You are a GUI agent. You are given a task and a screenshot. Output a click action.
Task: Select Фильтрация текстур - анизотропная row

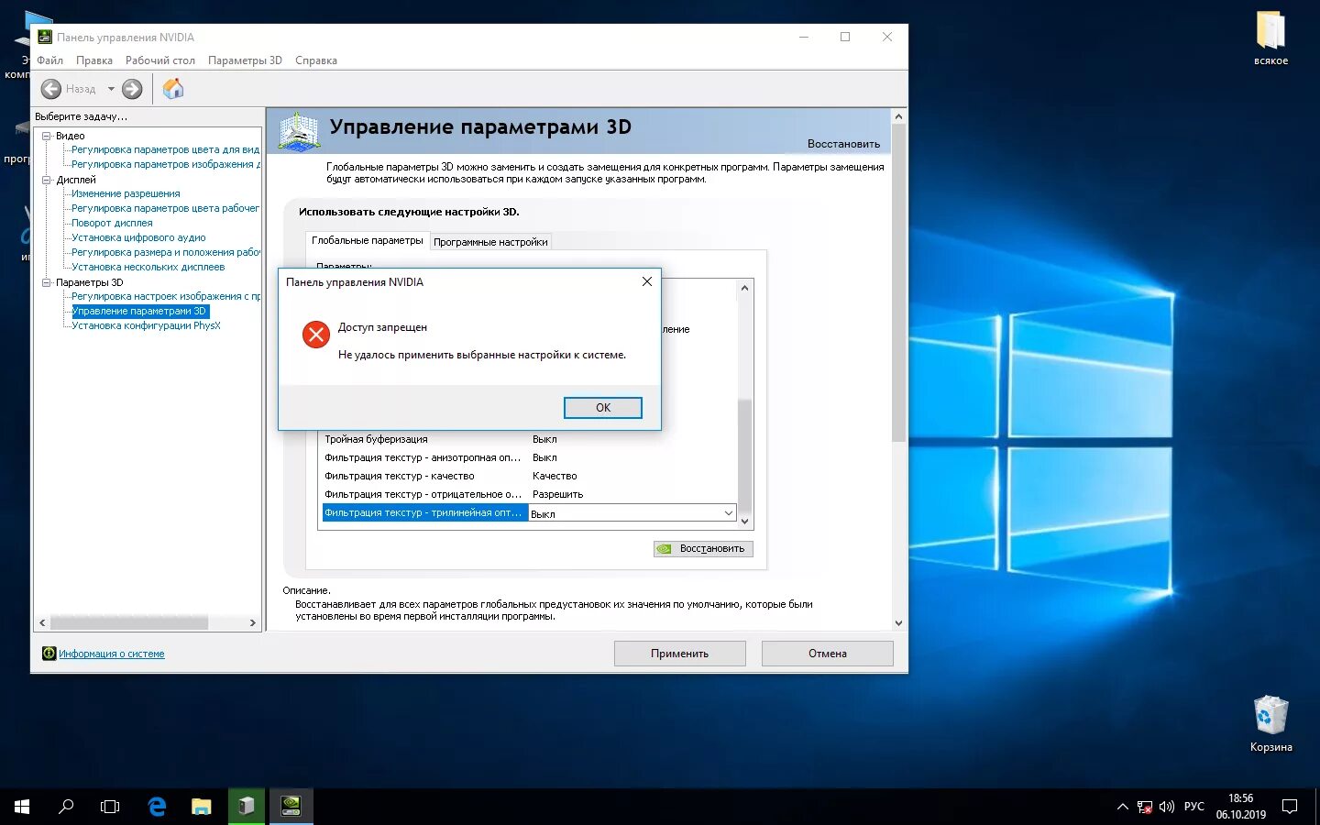(x=528, y=457)
